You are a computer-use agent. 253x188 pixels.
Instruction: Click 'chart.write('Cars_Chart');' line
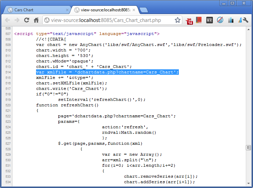click(x=71, y=89)
